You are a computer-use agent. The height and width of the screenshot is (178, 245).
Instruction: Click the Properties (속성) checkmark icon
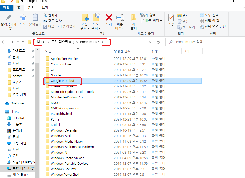pos(171,17)
